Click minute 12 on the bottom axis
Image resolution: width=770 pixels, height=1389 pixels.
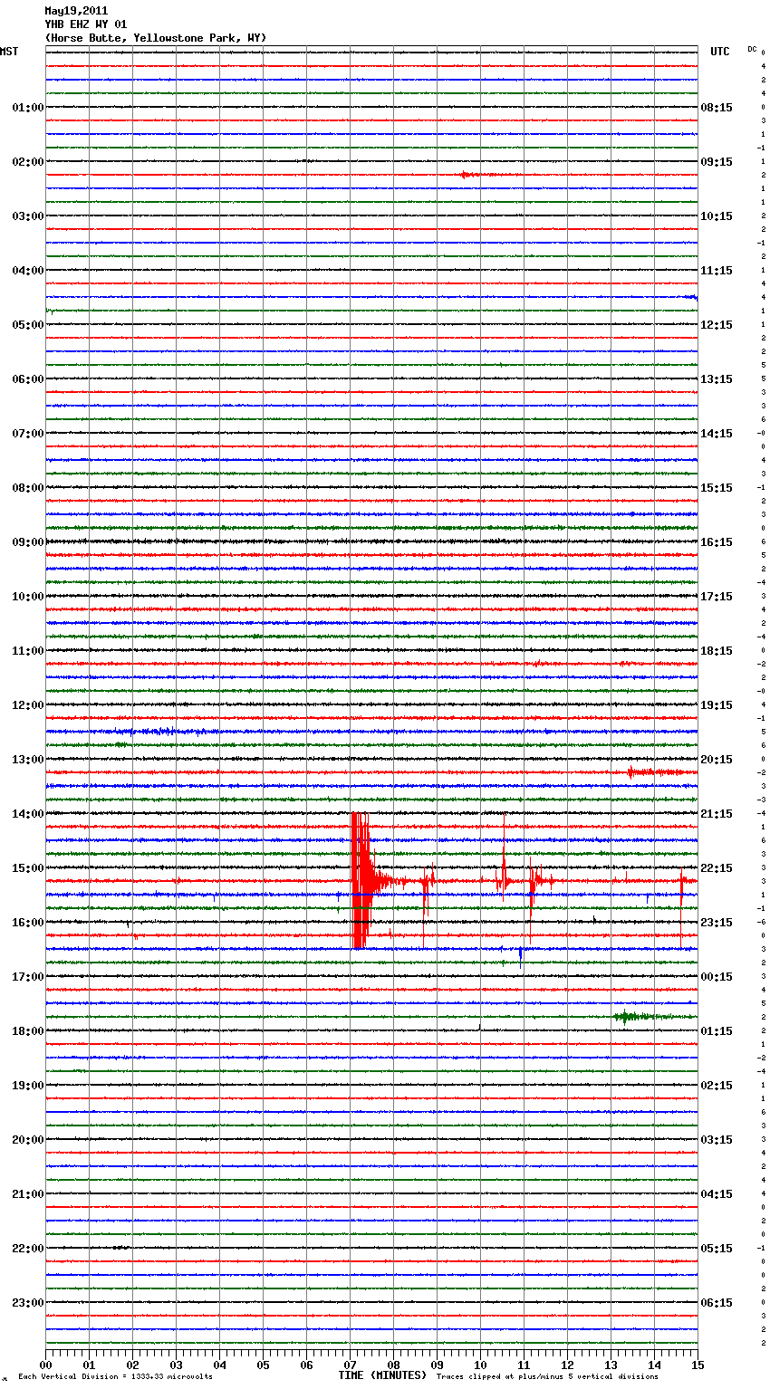567,1365
